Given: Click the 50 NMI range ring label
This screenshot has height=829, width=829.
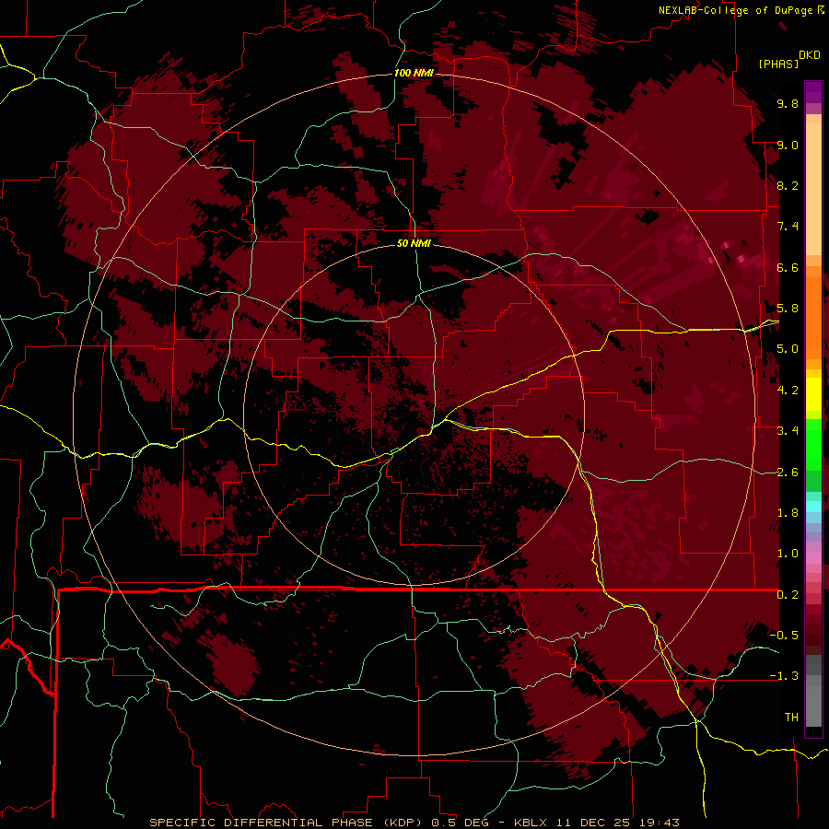Looking at the screenshot, I should pyautogui.click(x=414, y=243).
